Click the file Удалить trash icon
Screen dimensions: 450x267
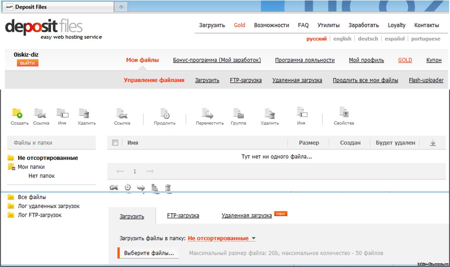tap(270, 113)
